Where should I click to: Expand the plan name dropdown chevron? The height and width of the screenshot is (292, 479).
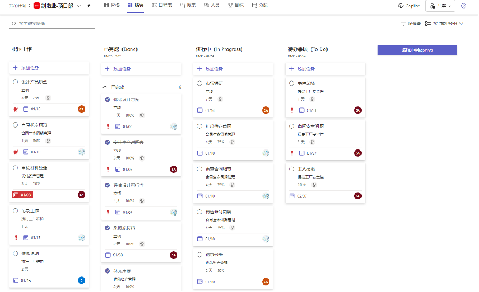click(78, 6)
